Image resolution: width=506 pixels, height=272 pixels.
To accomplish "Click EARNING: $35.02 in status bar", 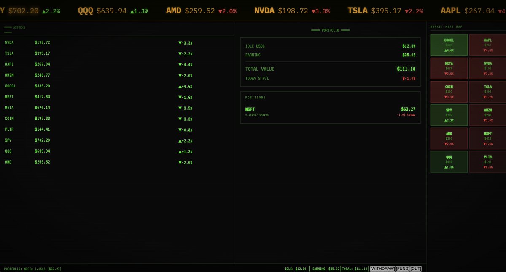I will point(326,269).
